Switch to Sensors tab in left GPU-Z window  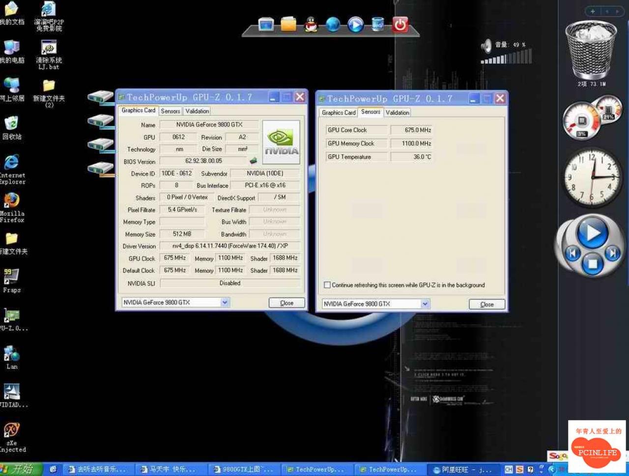171,111
